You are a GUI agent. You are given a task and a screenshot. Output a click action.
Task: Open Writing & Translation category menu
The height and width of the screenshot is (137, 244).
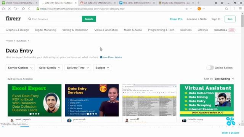[75, 30]
